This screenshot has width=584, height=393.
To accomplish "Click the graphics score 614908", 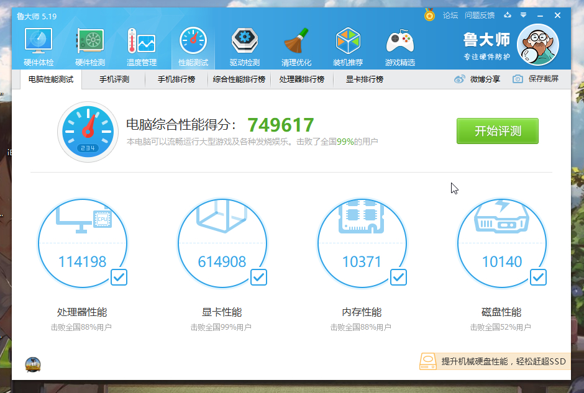I will point(222,261).
